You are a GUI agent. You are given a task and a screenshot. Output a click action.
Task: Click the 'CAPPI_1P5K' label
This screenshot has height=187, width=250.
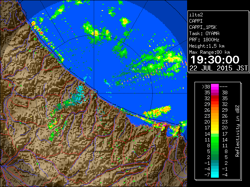click(203, 27)
